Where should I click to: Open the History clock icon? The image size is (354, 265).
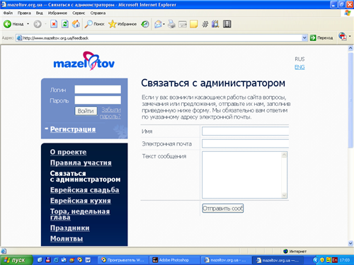point(145,24)
